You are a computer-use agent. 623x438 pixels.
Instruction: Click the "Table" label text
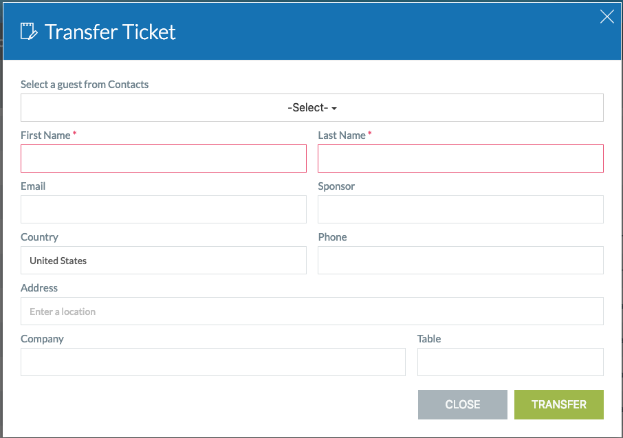click(x=429, y=339)
